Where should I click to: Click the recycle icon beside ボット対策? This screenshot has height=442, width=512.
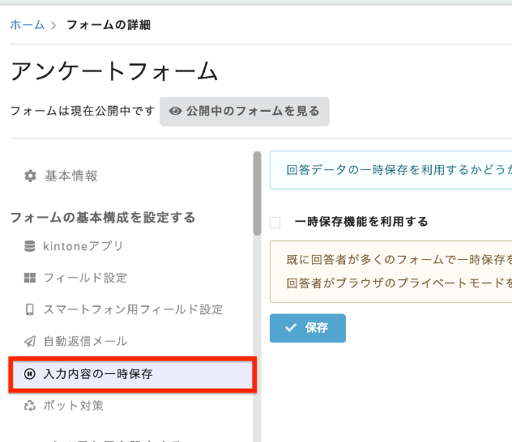pyautogui.click(x=30, y=406)
